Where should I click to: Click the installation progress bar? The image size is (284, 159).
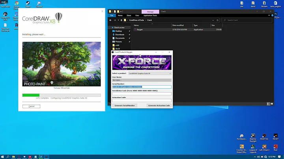(x=62, y=95)
